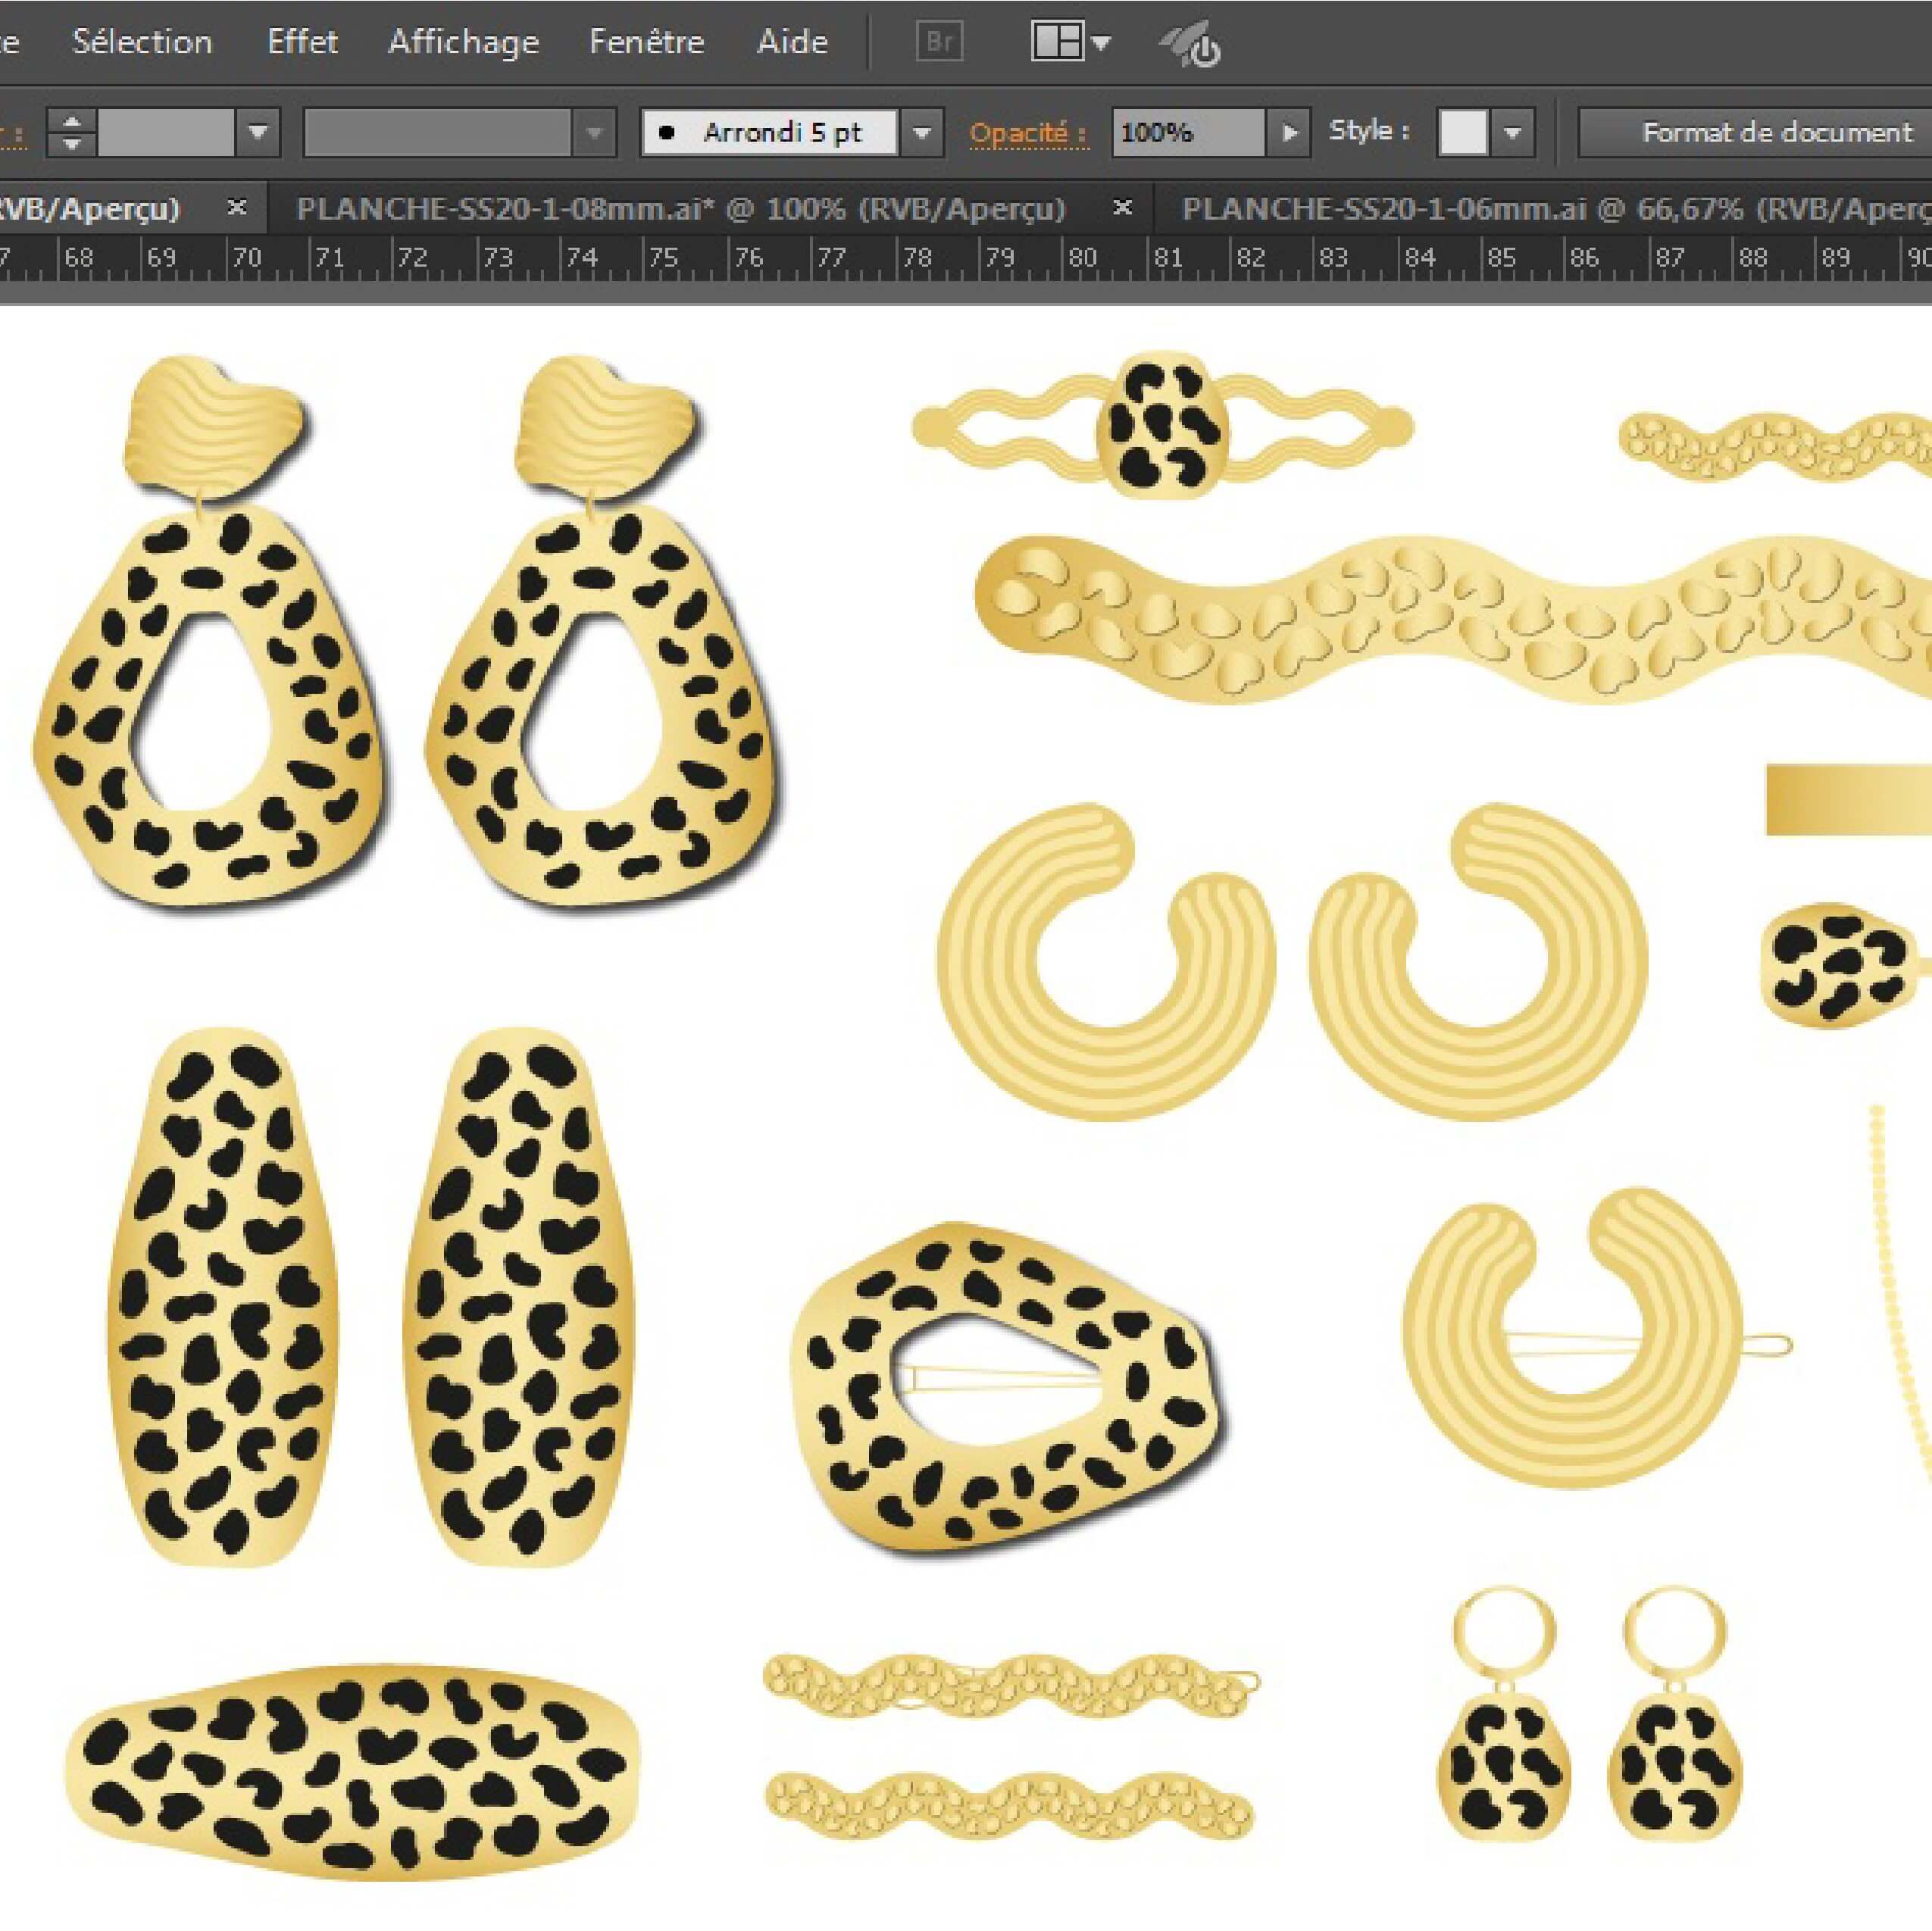Open the Opacité slider arrow

1290,132
